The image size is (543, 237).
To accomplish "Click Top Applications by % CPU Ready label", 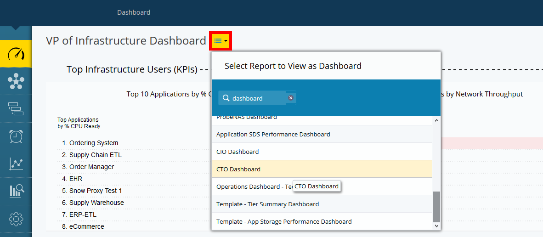I will tap(79, 123).
